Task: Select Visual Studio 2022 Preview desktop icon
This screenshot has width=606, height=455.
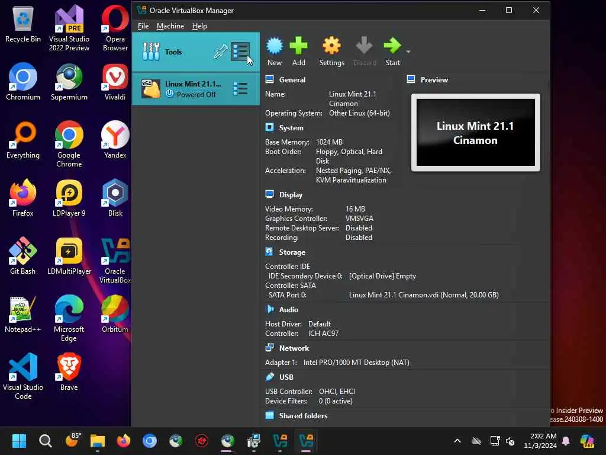Action: point(69,28)
